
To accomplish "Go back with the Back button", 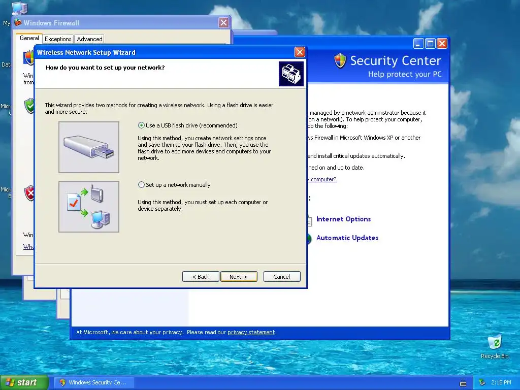I will point(201,277).
